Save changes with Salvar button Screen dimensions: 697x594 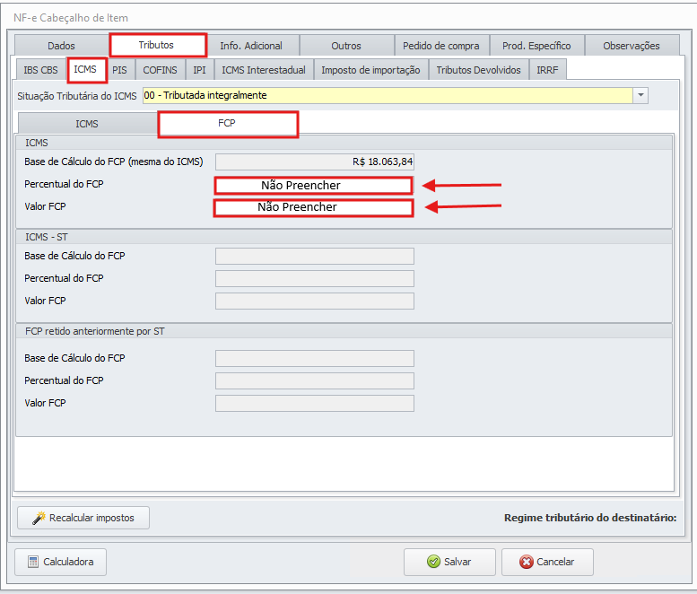click(x=449, y=562)
